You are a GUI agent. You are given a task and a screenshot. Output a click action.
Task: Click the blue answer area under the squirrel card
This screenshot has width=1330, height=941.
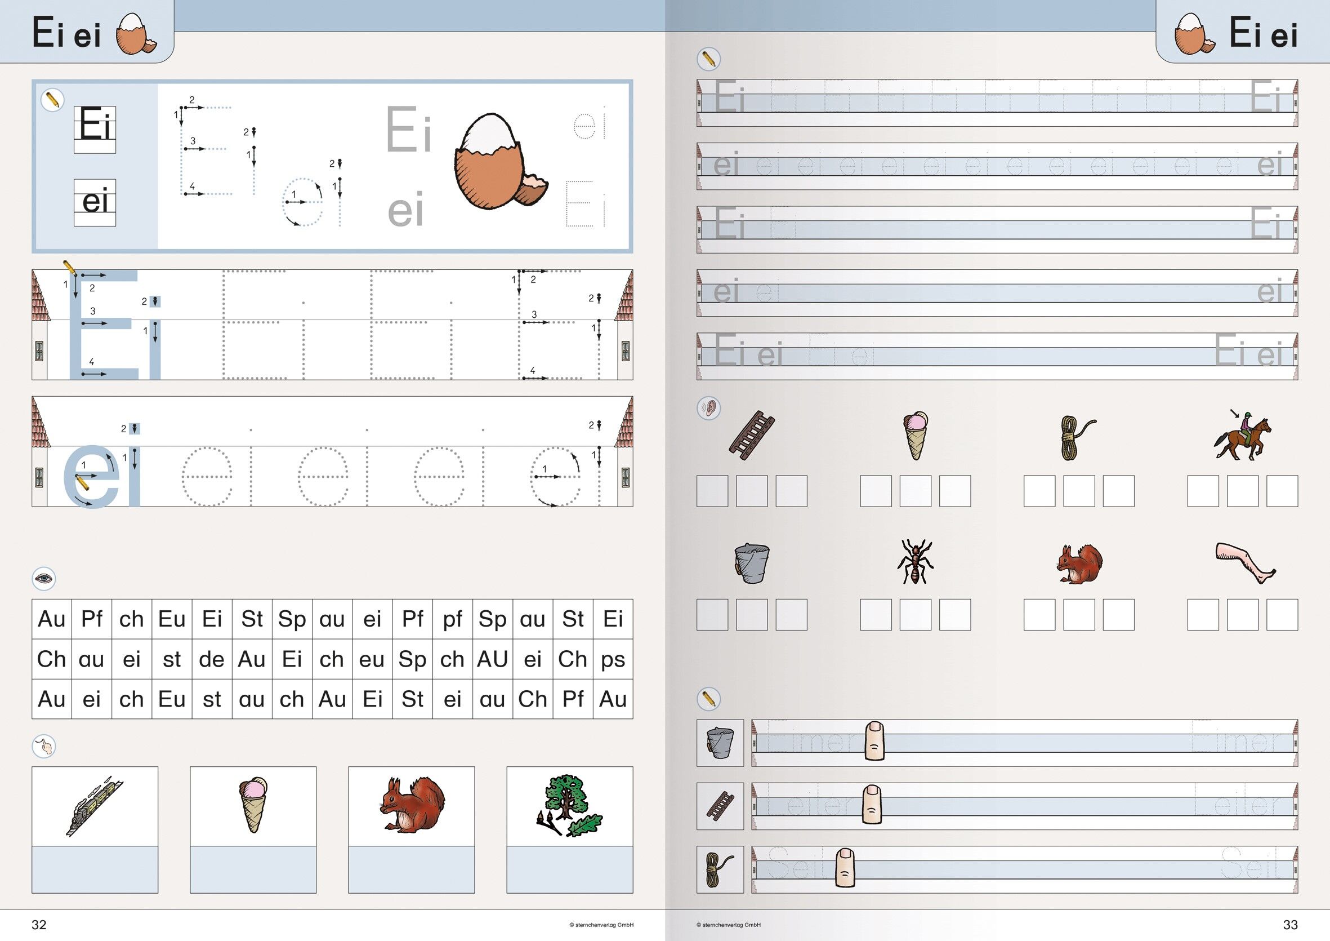(411, 869)
